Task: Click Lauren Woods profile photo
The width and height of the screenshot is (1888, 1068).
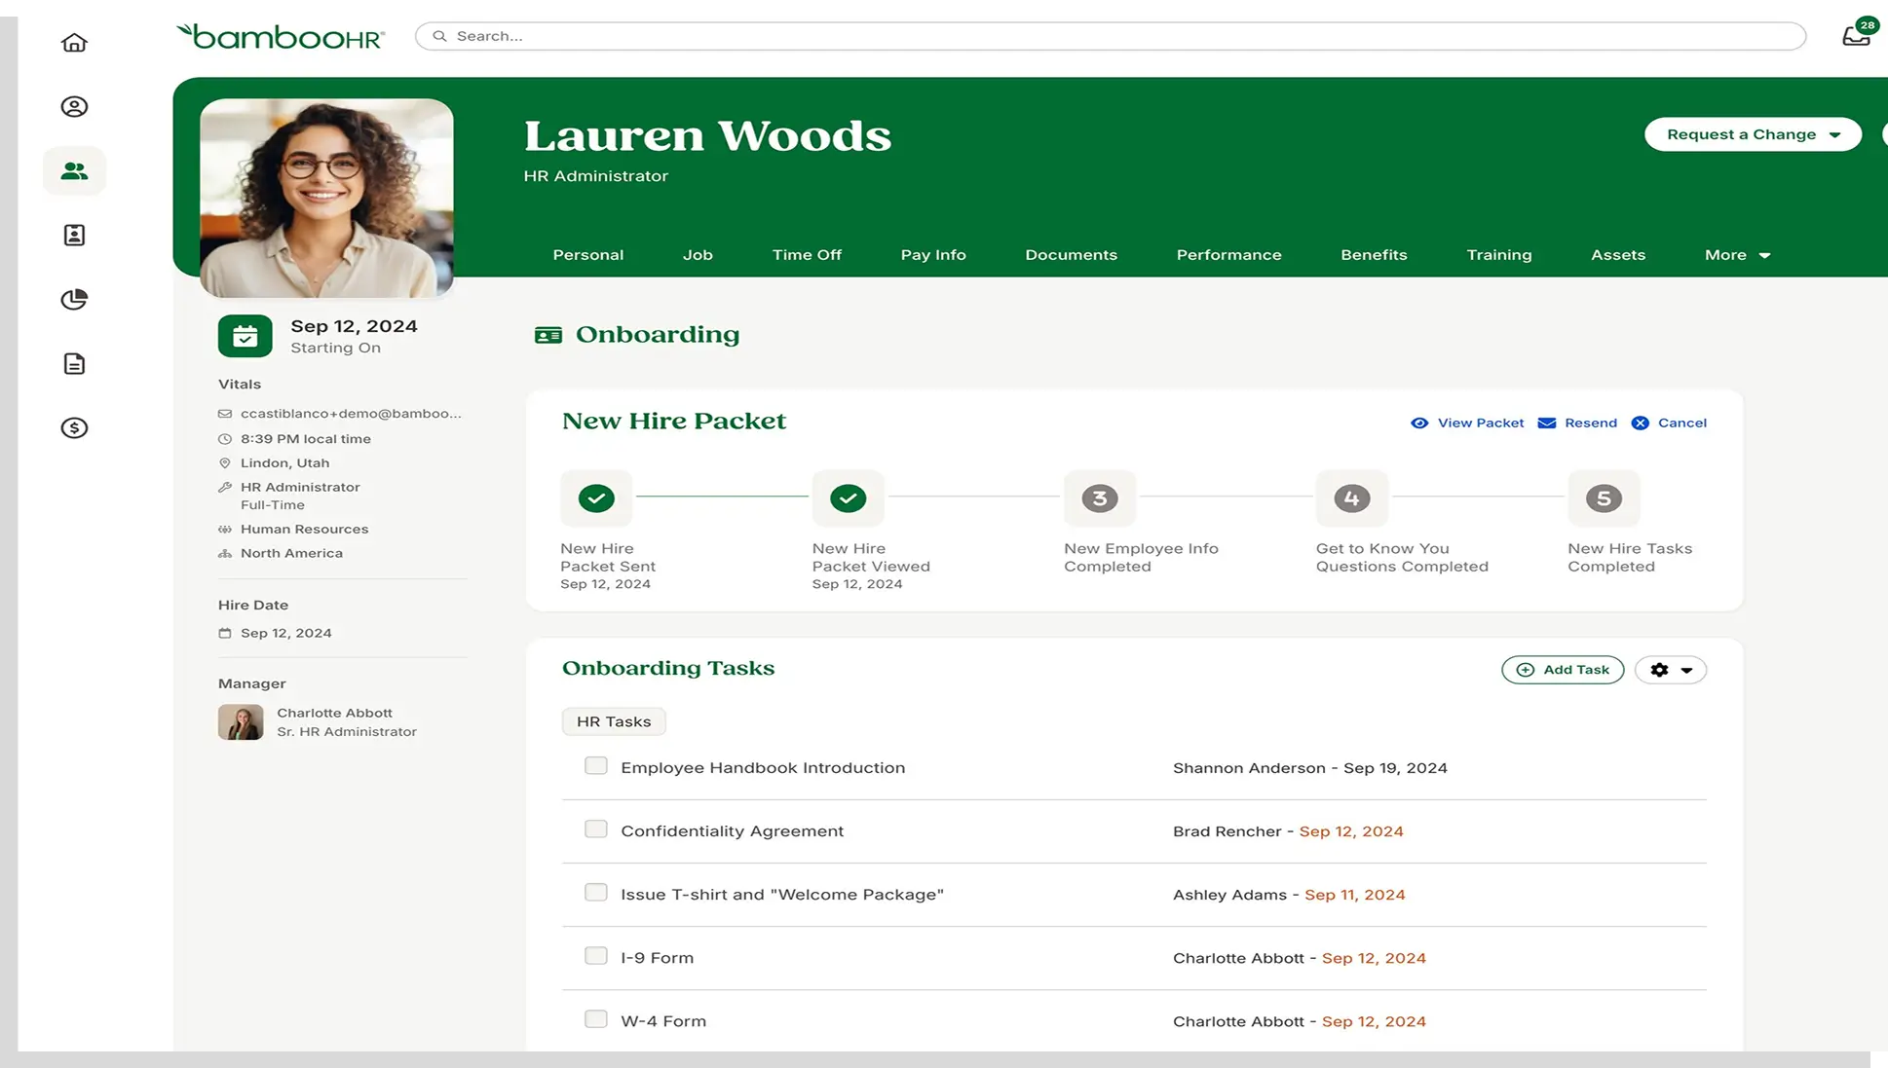Action: [x=326, y=198]
